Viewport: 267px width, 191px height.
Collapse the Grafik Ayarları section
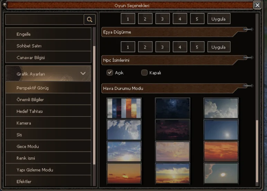tap(83, 73)
